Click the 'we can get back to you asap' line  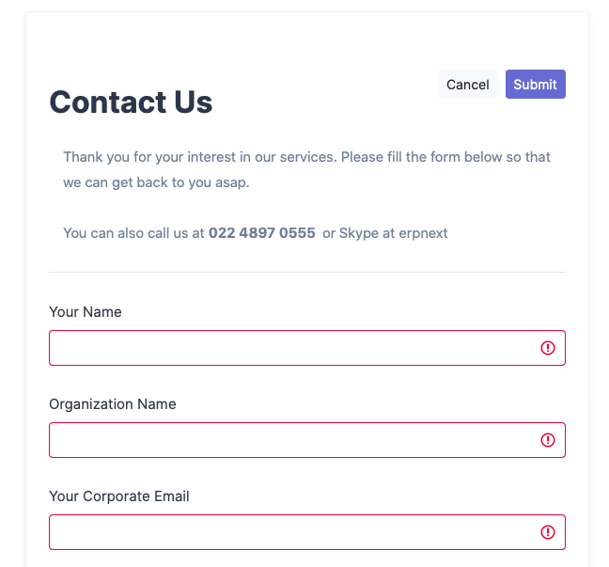[156, 182]
